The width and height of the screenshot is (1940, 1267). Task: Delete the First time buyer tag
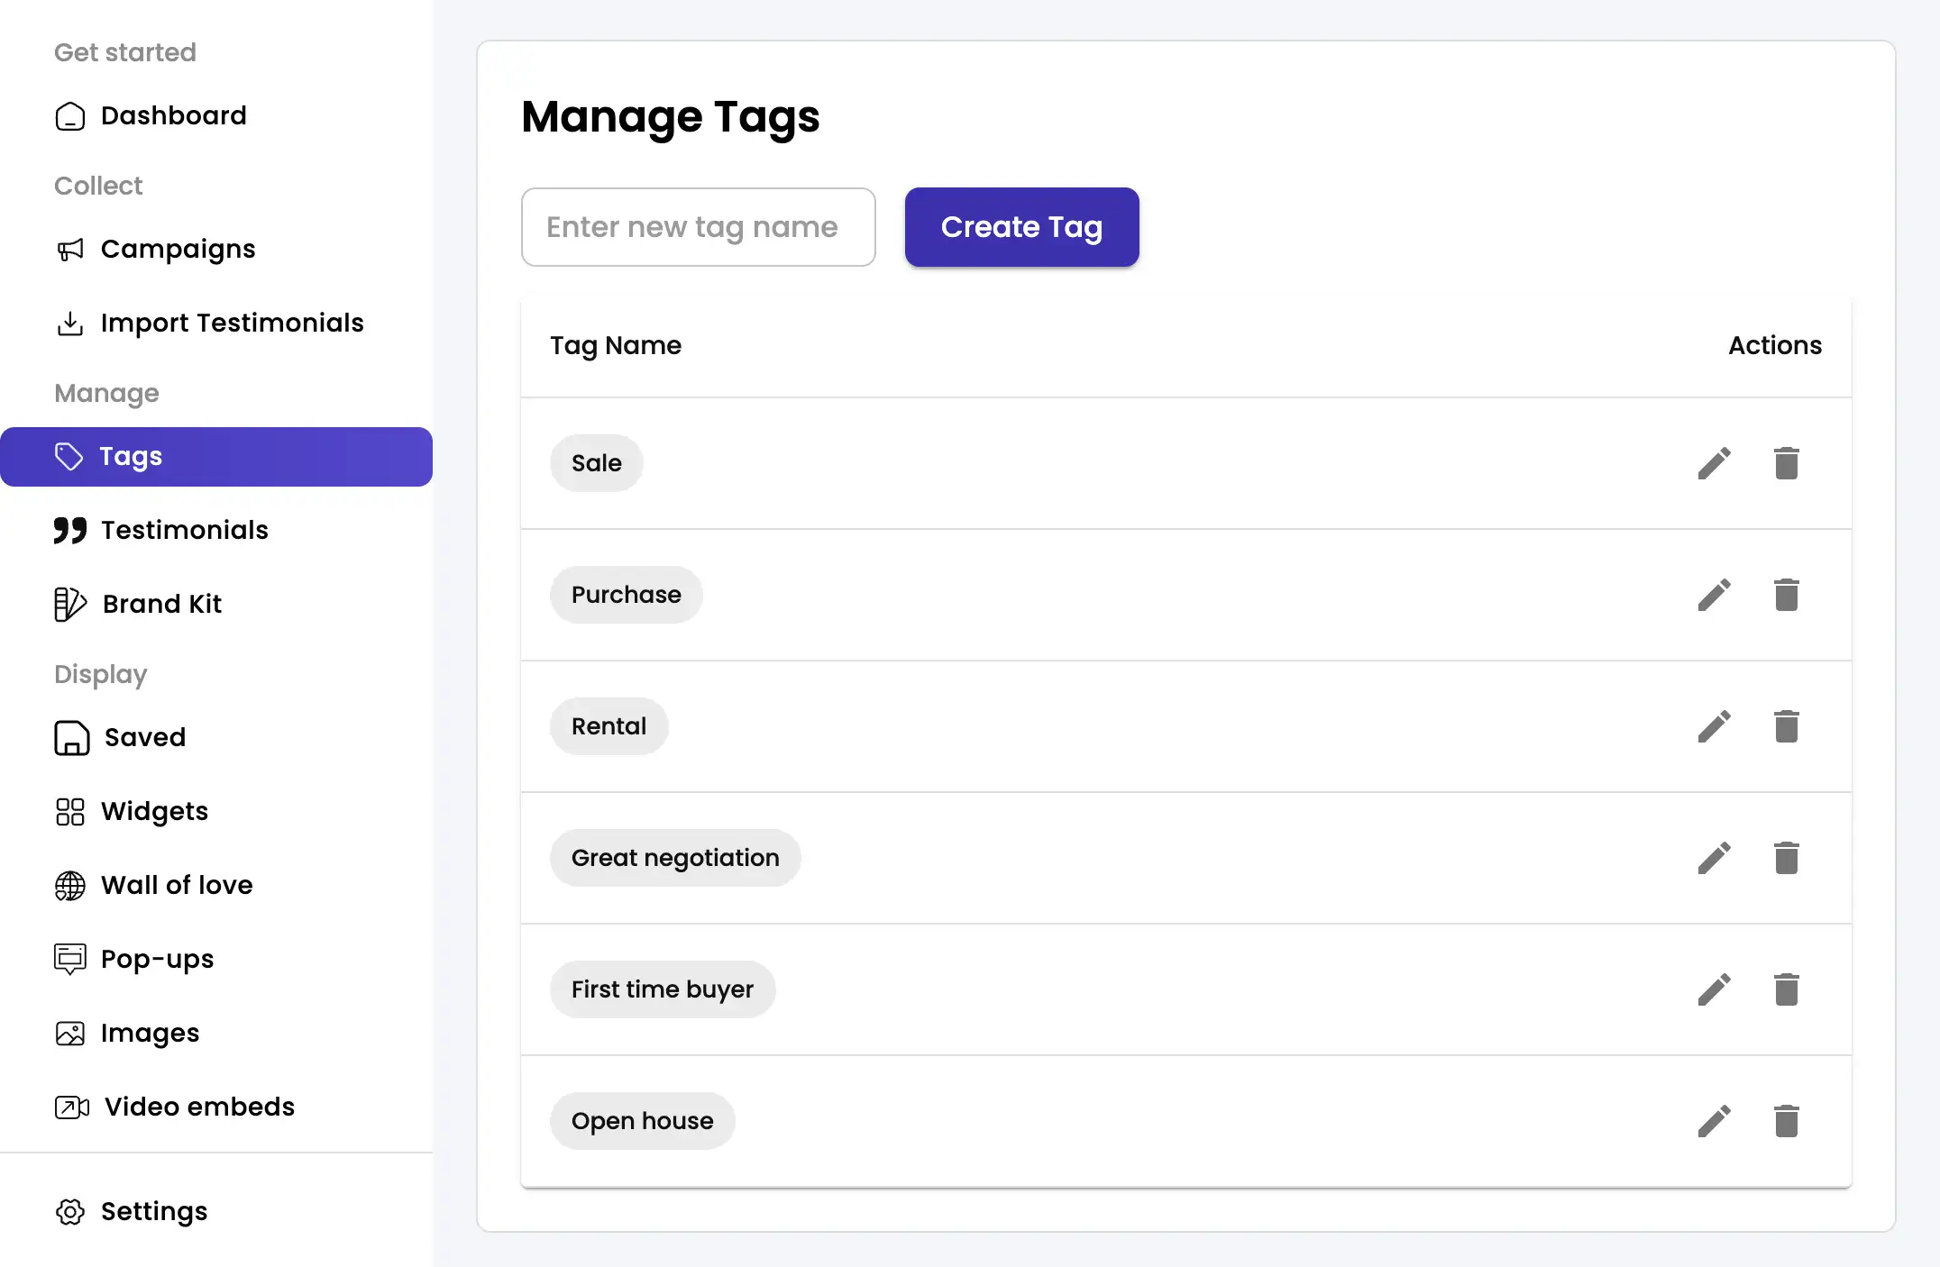[1787, 989]
